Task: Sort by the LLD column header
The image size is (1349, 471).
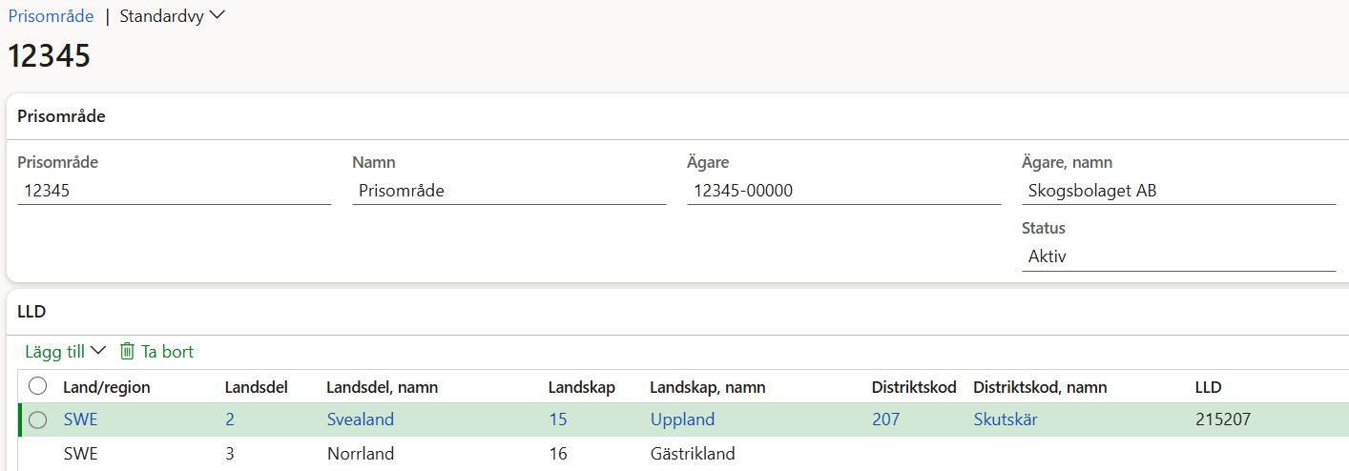Action: click(x=1208, y=387)
